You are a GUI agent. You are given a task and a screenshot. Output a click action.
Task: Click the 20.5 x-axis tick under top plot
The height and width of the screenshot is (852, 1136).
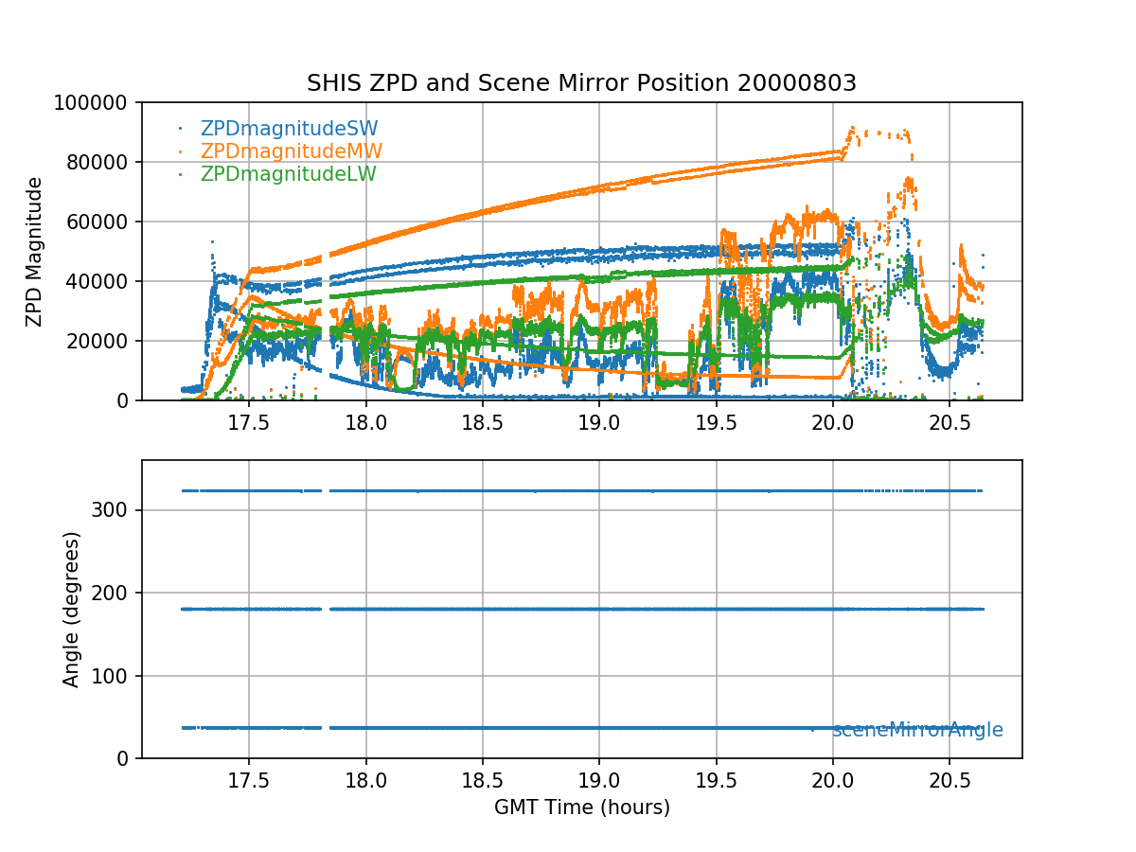click(949, 422)
